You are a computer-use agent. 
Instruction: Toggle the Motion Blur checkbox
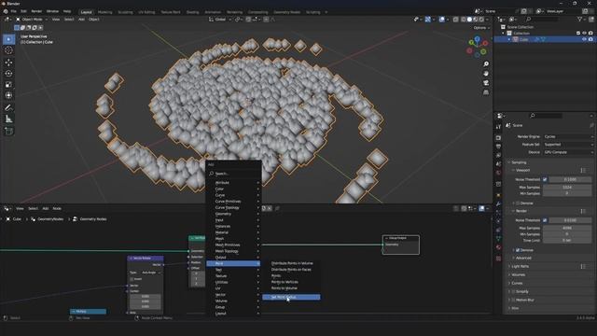[x=513, y=300]
